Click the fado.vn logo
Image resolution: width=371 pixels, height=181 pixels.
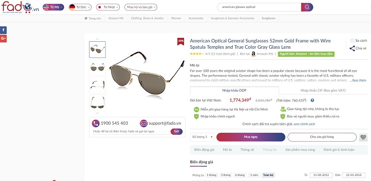coord(20,7)
